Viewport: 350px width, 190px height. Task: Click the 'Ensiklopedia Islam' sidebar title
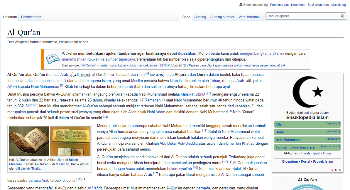pos(307,117)
